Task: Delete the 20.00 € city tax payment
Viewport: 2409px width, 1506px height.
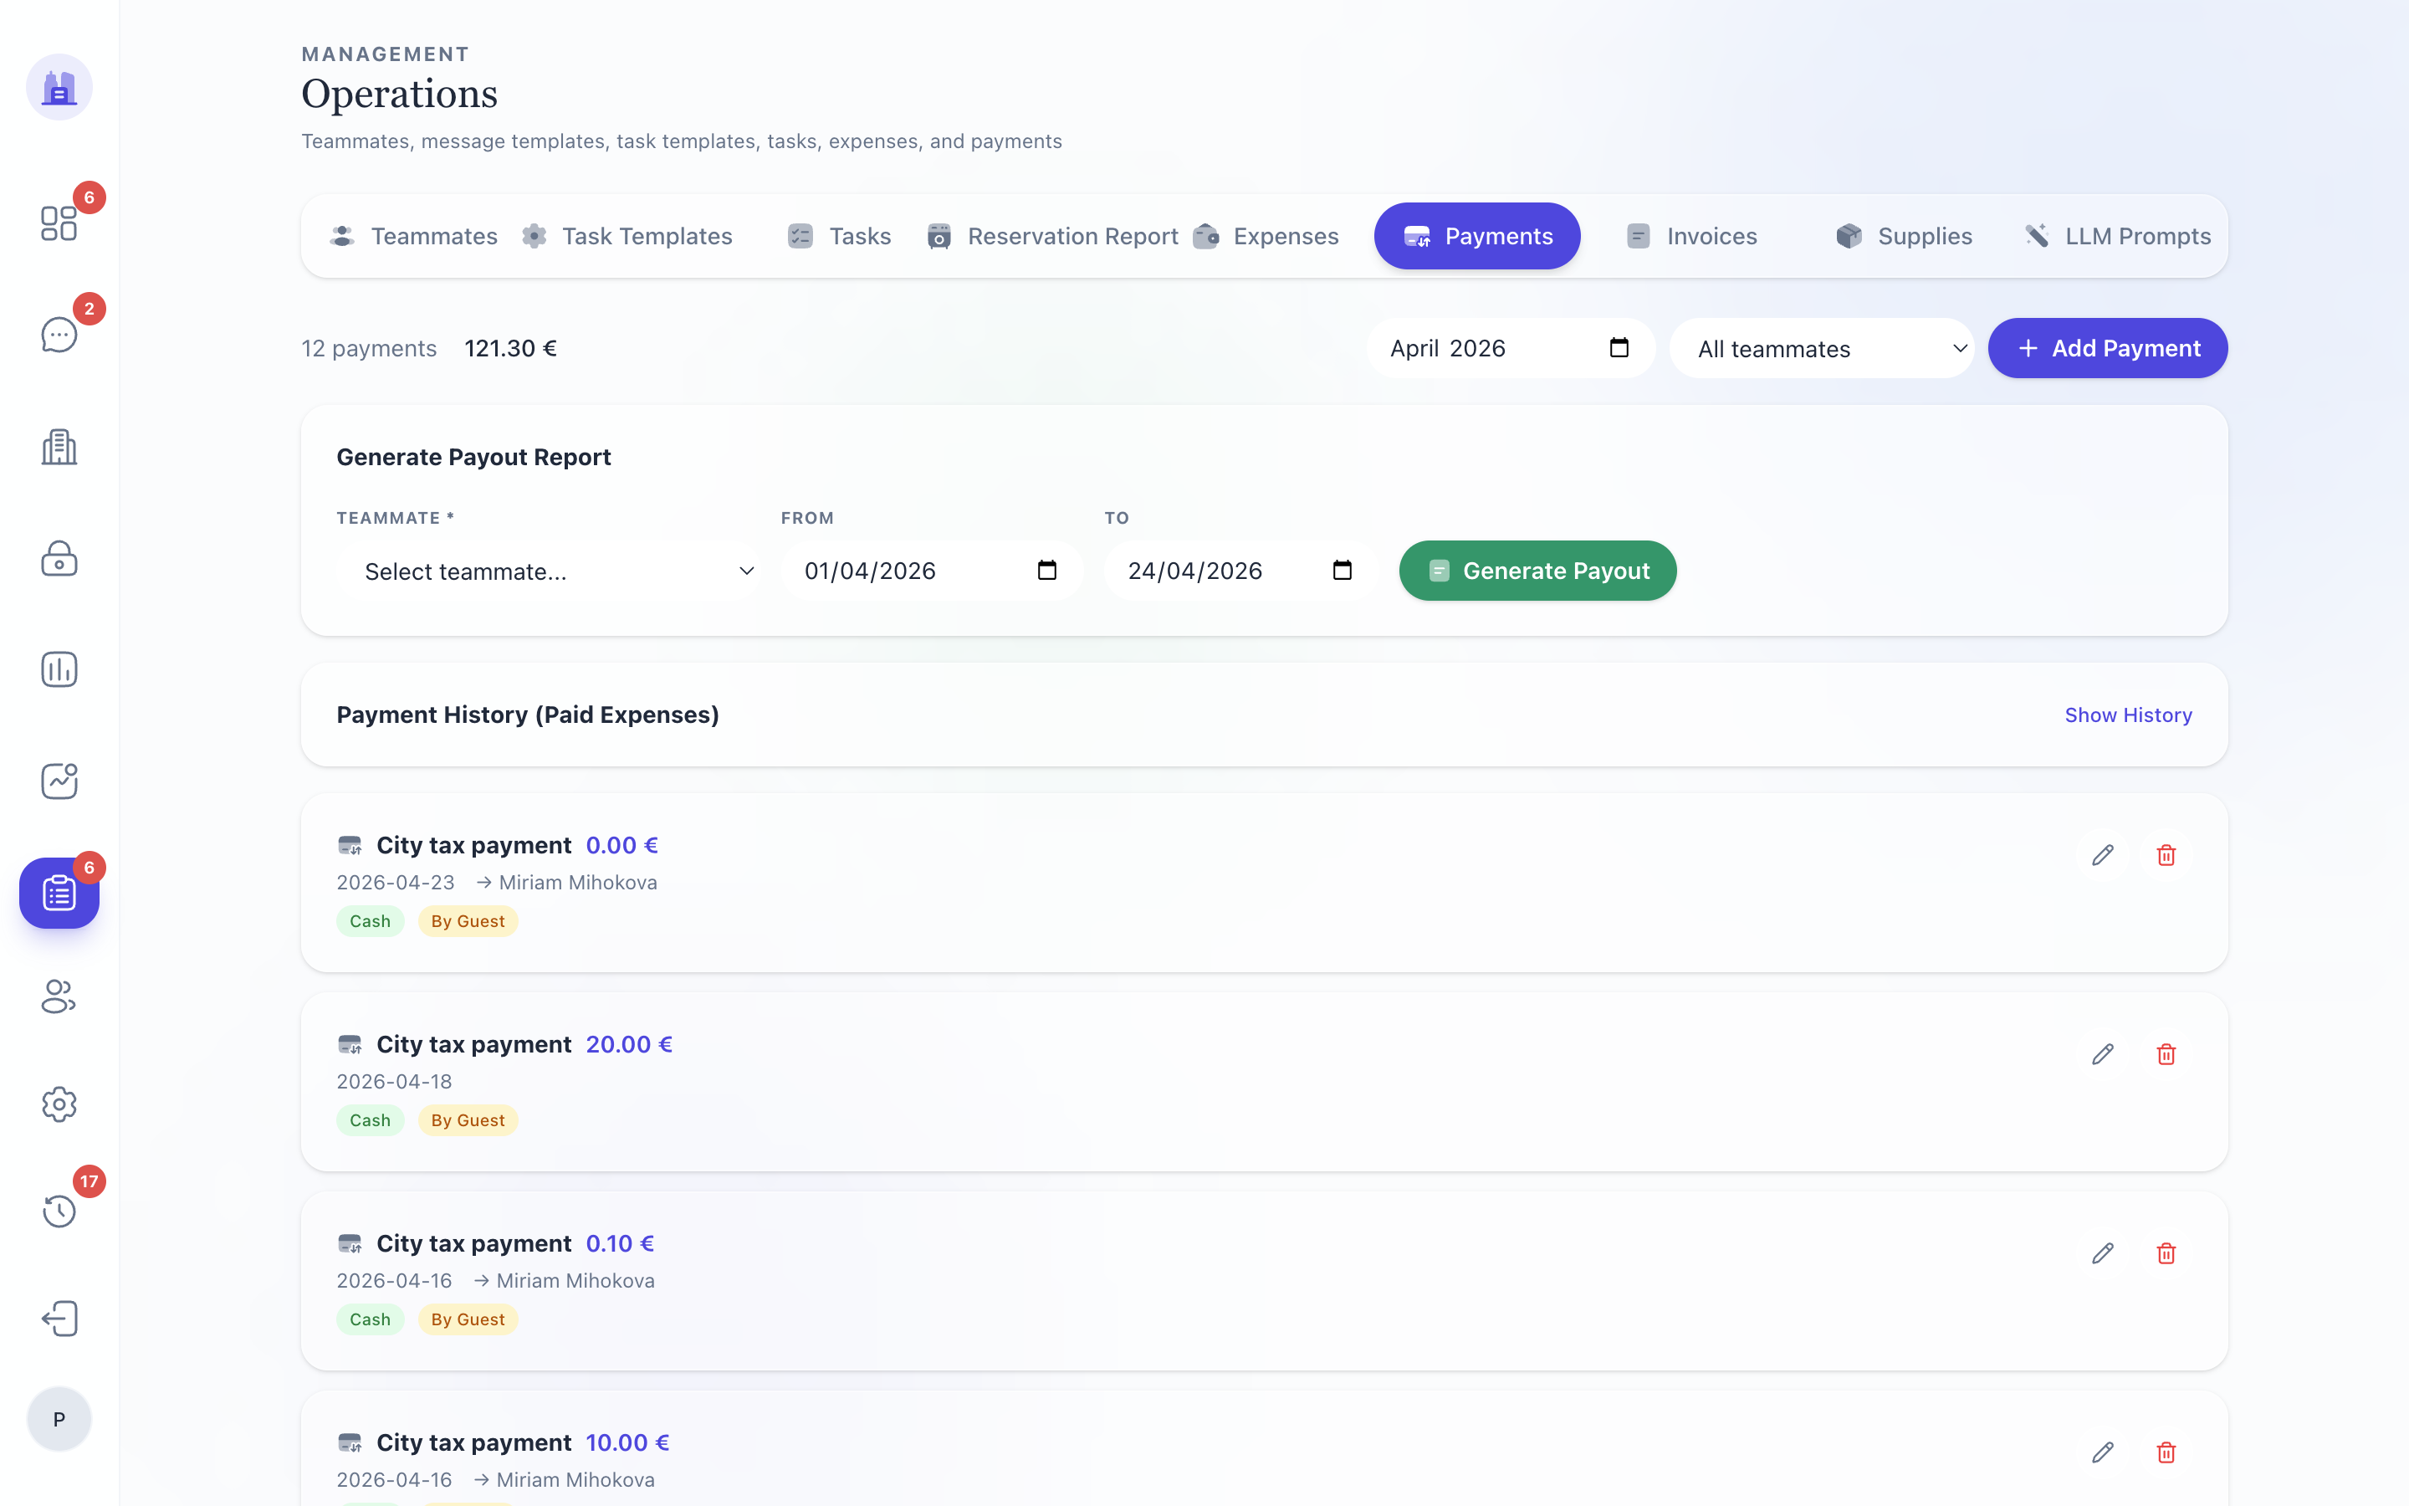Action: click(2166, 1054)
